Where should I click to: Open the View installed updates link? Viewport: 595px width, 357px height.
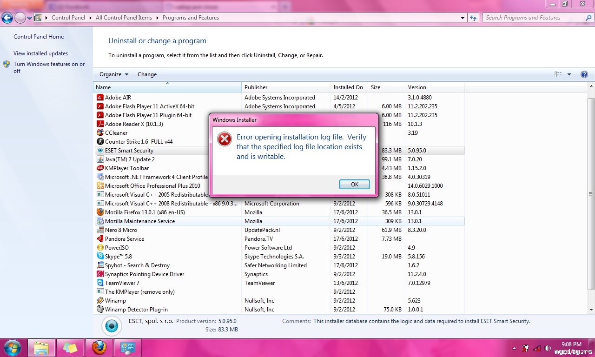40,53
